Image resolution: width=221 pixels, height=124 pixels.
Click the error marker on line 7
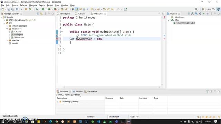[57, 39]
